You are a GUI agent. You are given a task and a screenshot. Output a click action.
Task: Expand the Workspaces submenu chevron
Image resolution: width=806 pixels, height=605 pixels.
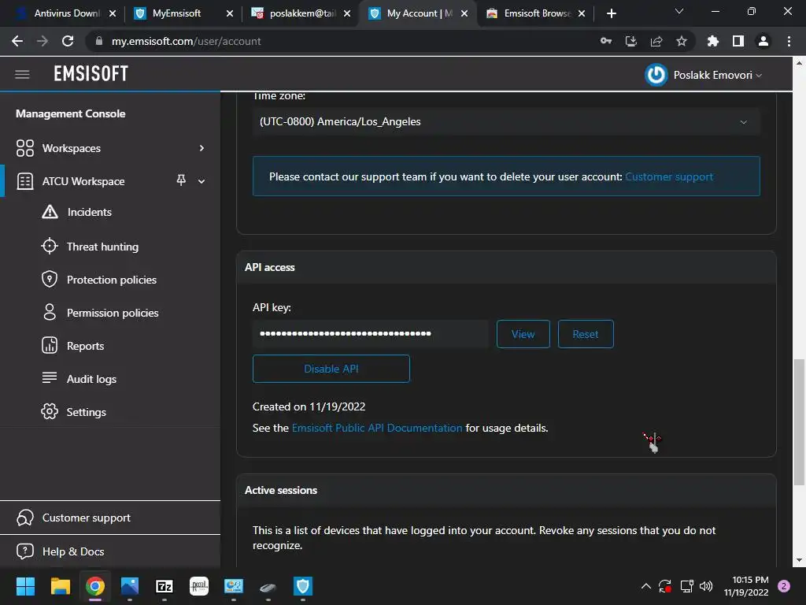201,148
